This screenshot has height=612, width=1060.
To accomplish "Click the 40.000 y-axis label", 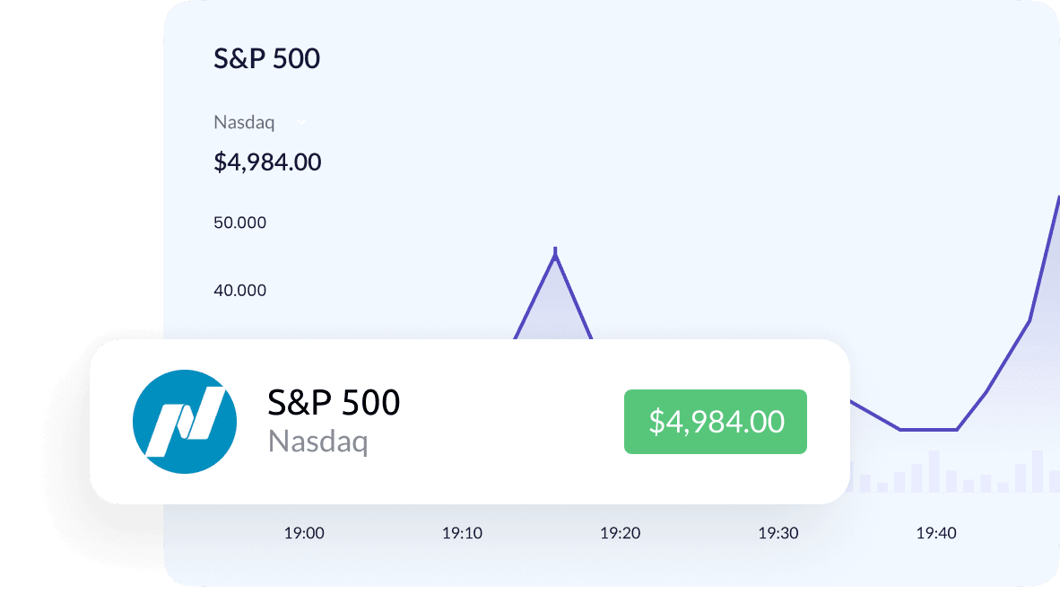I will point(239,291).
